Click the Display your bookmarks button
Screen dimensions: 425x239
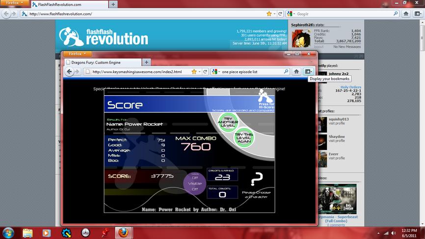[309, 72]
